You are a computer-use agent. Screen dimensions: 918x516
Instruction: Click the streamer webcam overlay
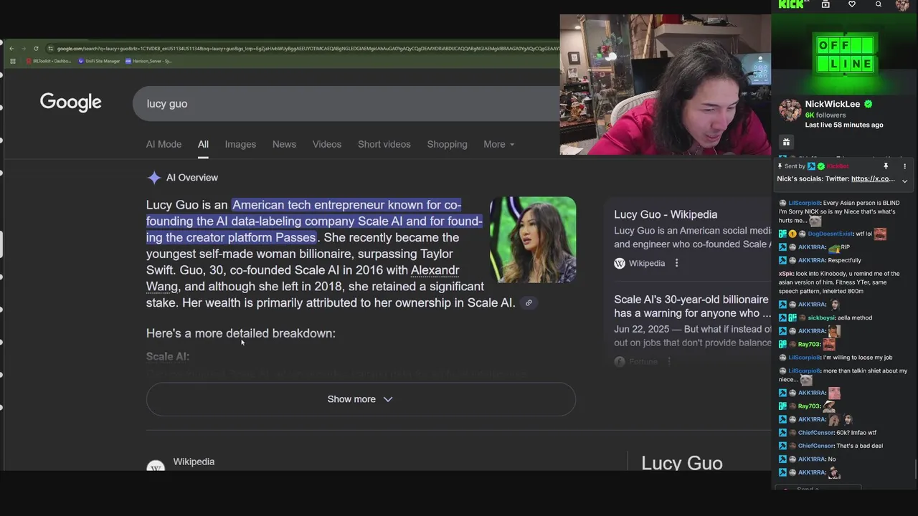pos(666,85)
